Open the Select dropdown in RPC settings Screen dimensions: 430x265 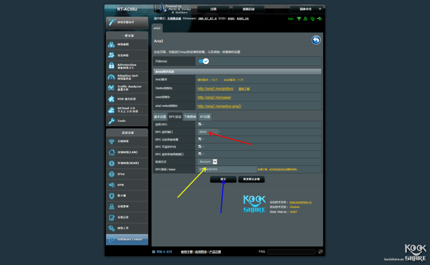(208, 162)
